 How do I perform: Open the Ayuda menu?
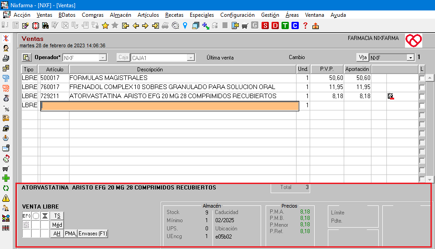[338, 15]
